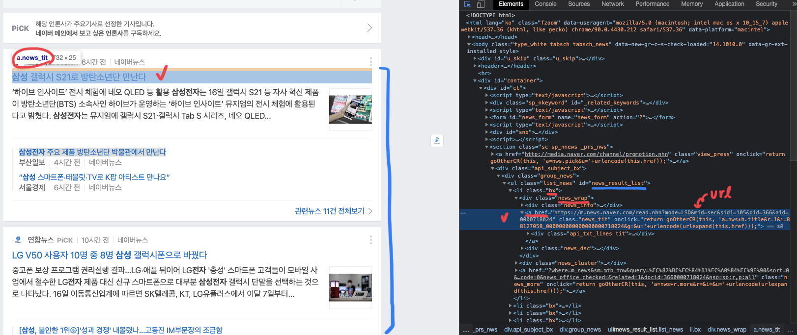Expand the div#snb node
797x335 pixels.
click(486, 132)
